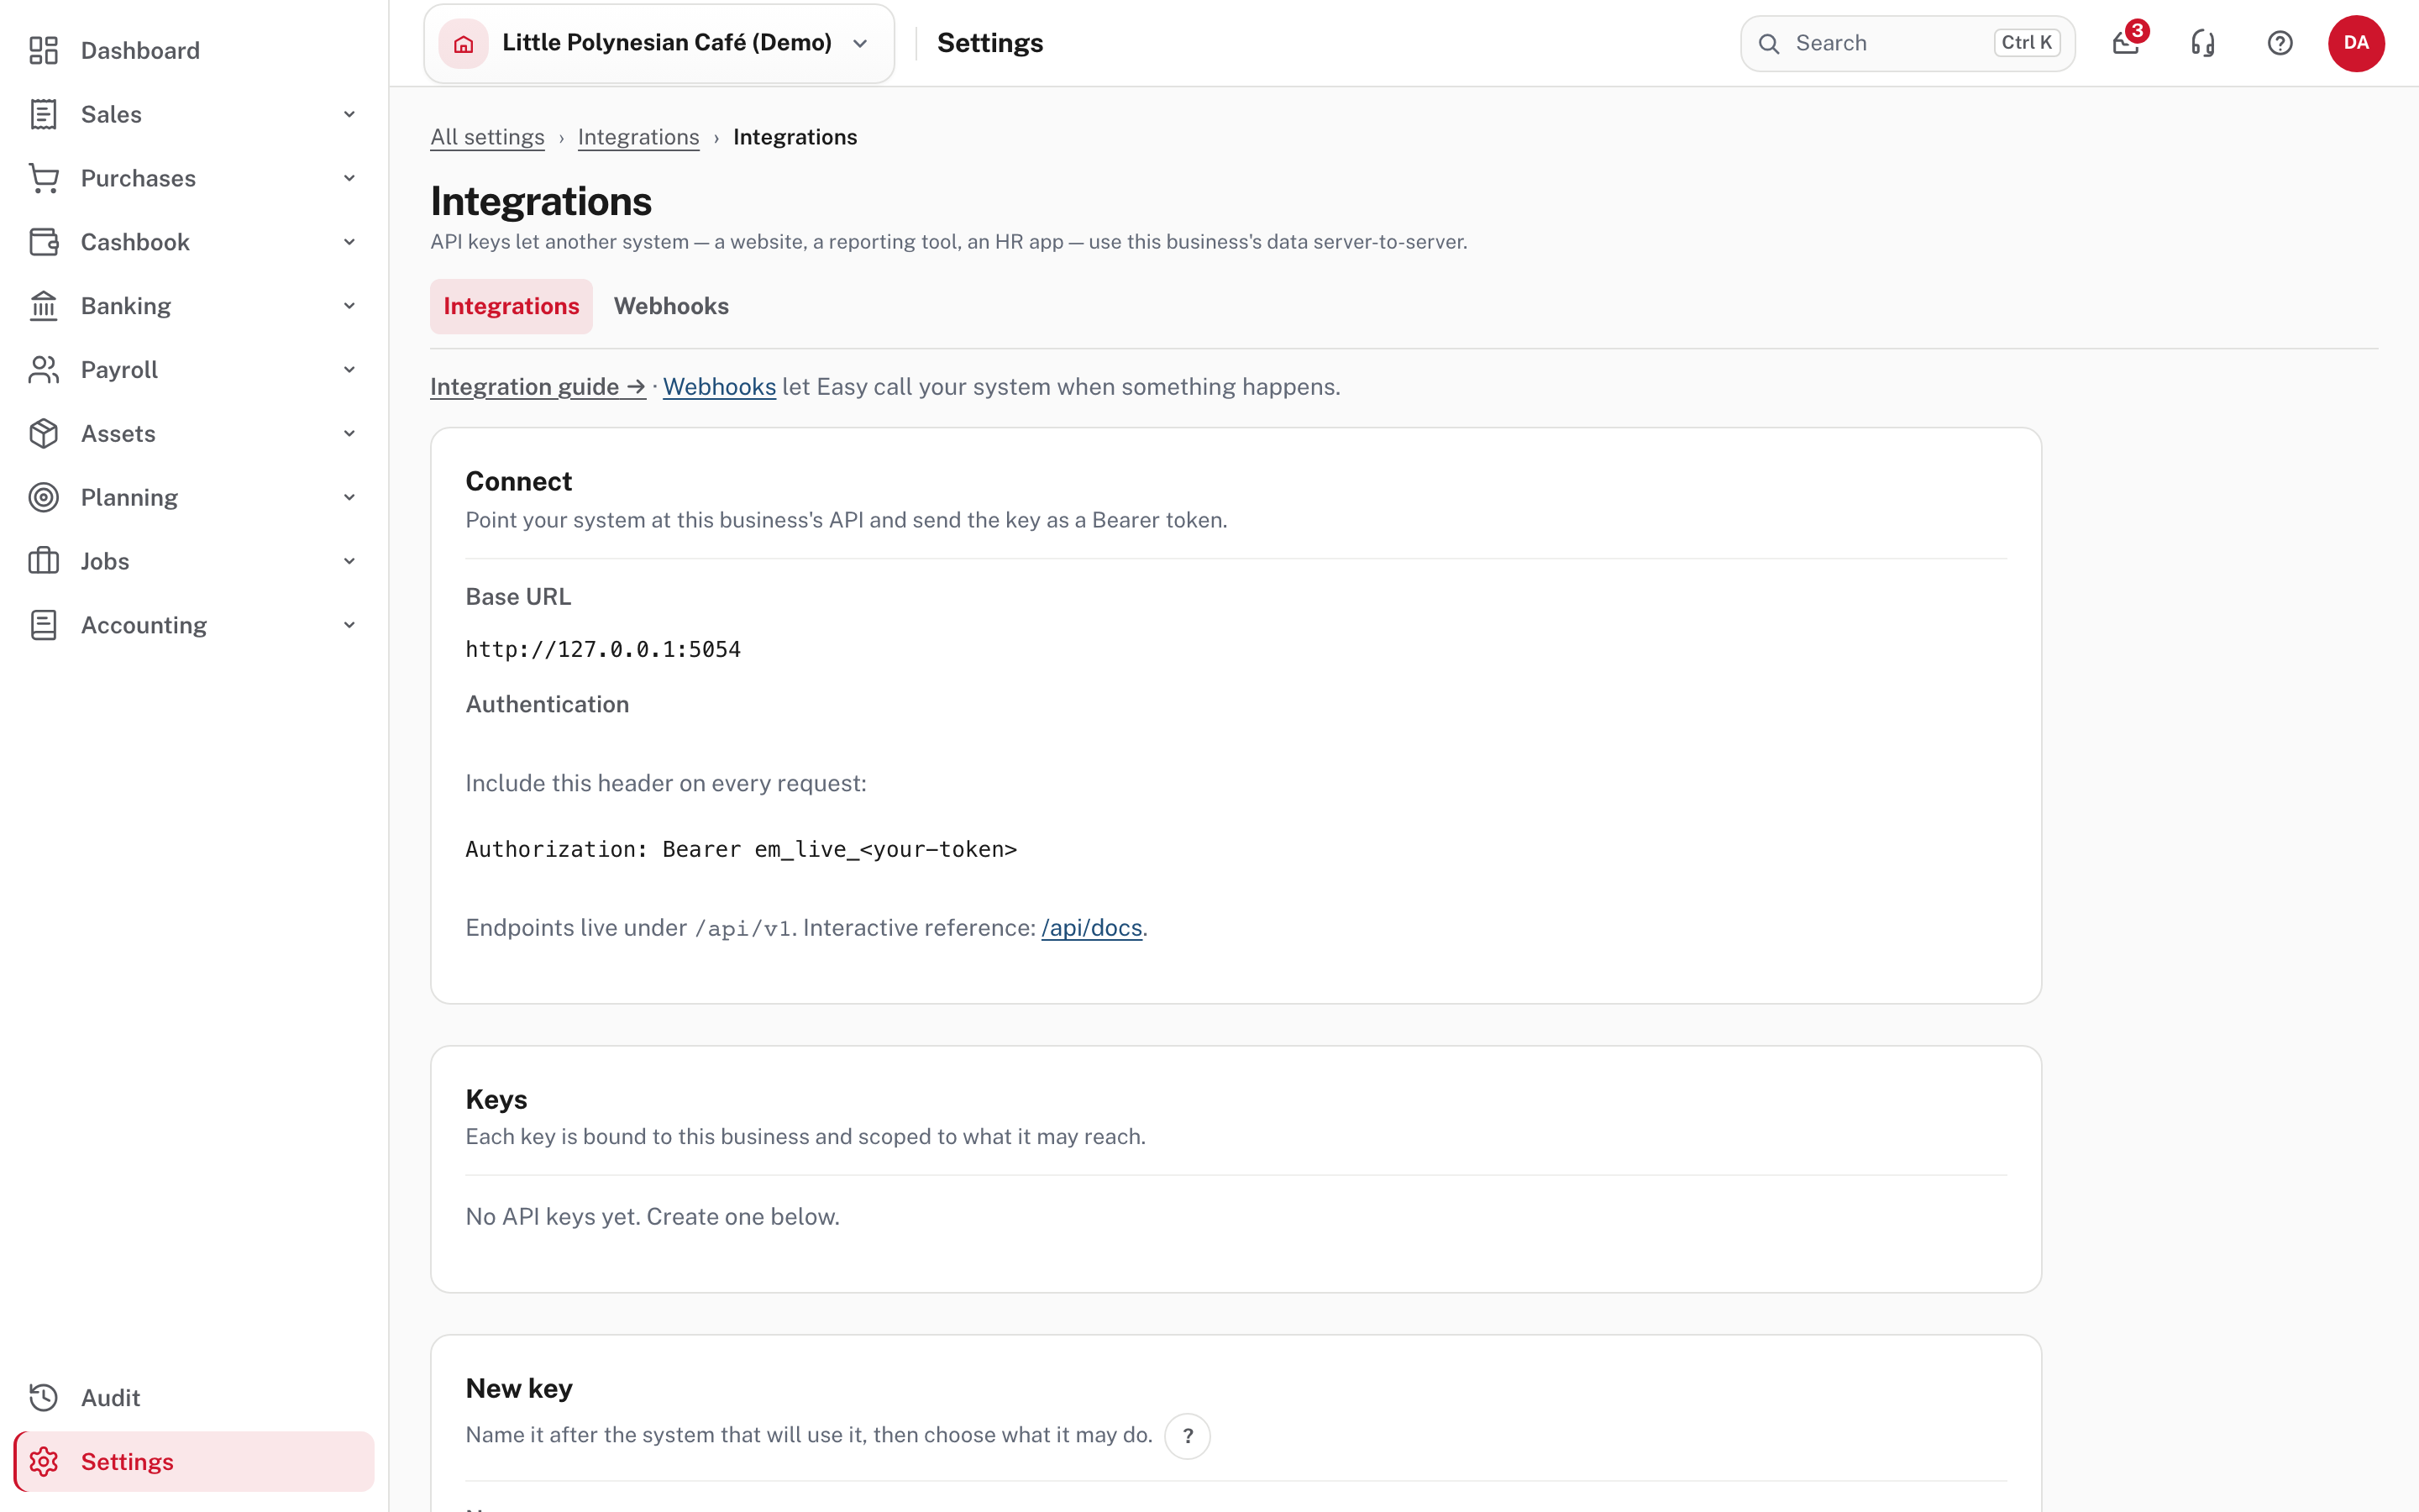Open the DA user avatar menu
The image size is (2419, 1512).
(2356, 43)
